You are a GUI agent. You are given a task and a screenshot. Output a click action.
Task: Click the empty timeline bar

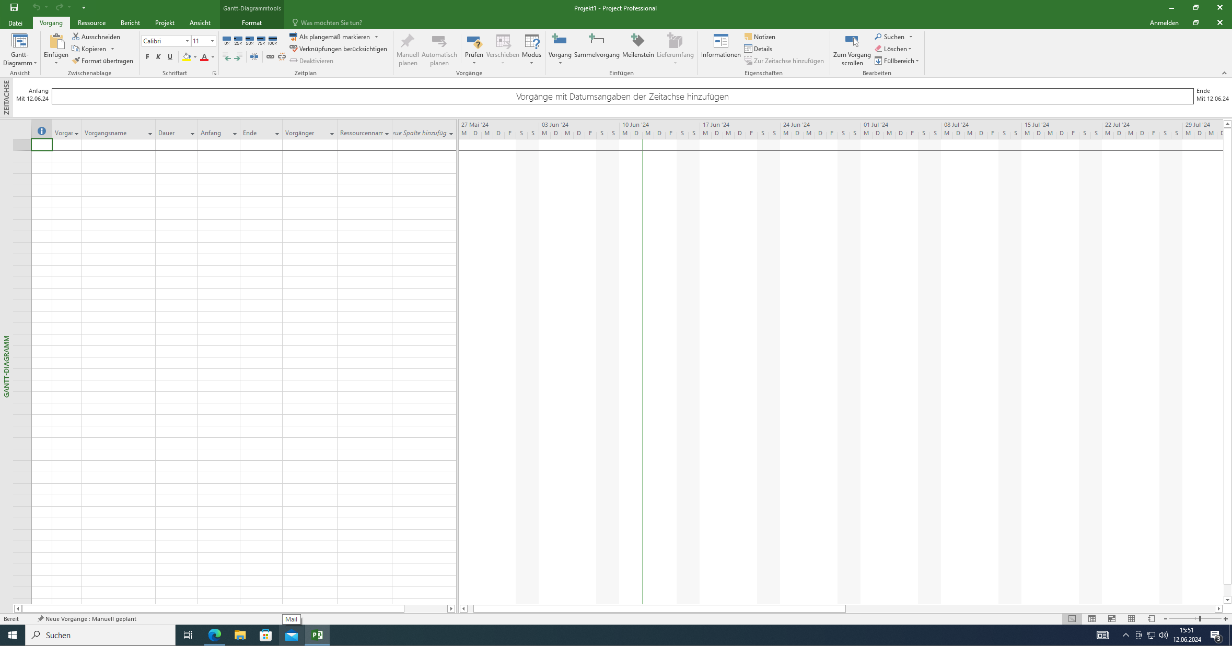point(622,97)
